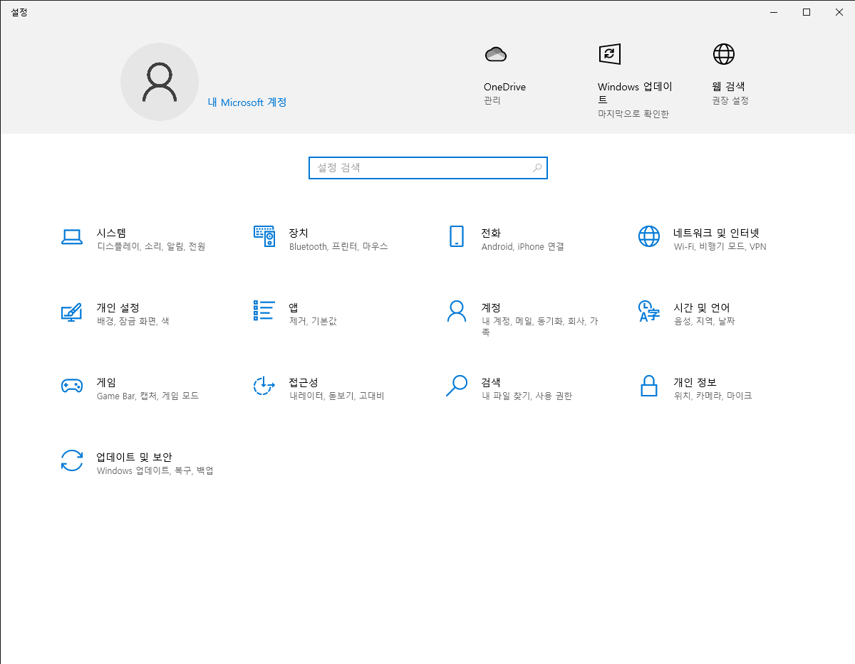Select the 시스템 category title
This screenshot has width=855, height=664.
[111, 233]
